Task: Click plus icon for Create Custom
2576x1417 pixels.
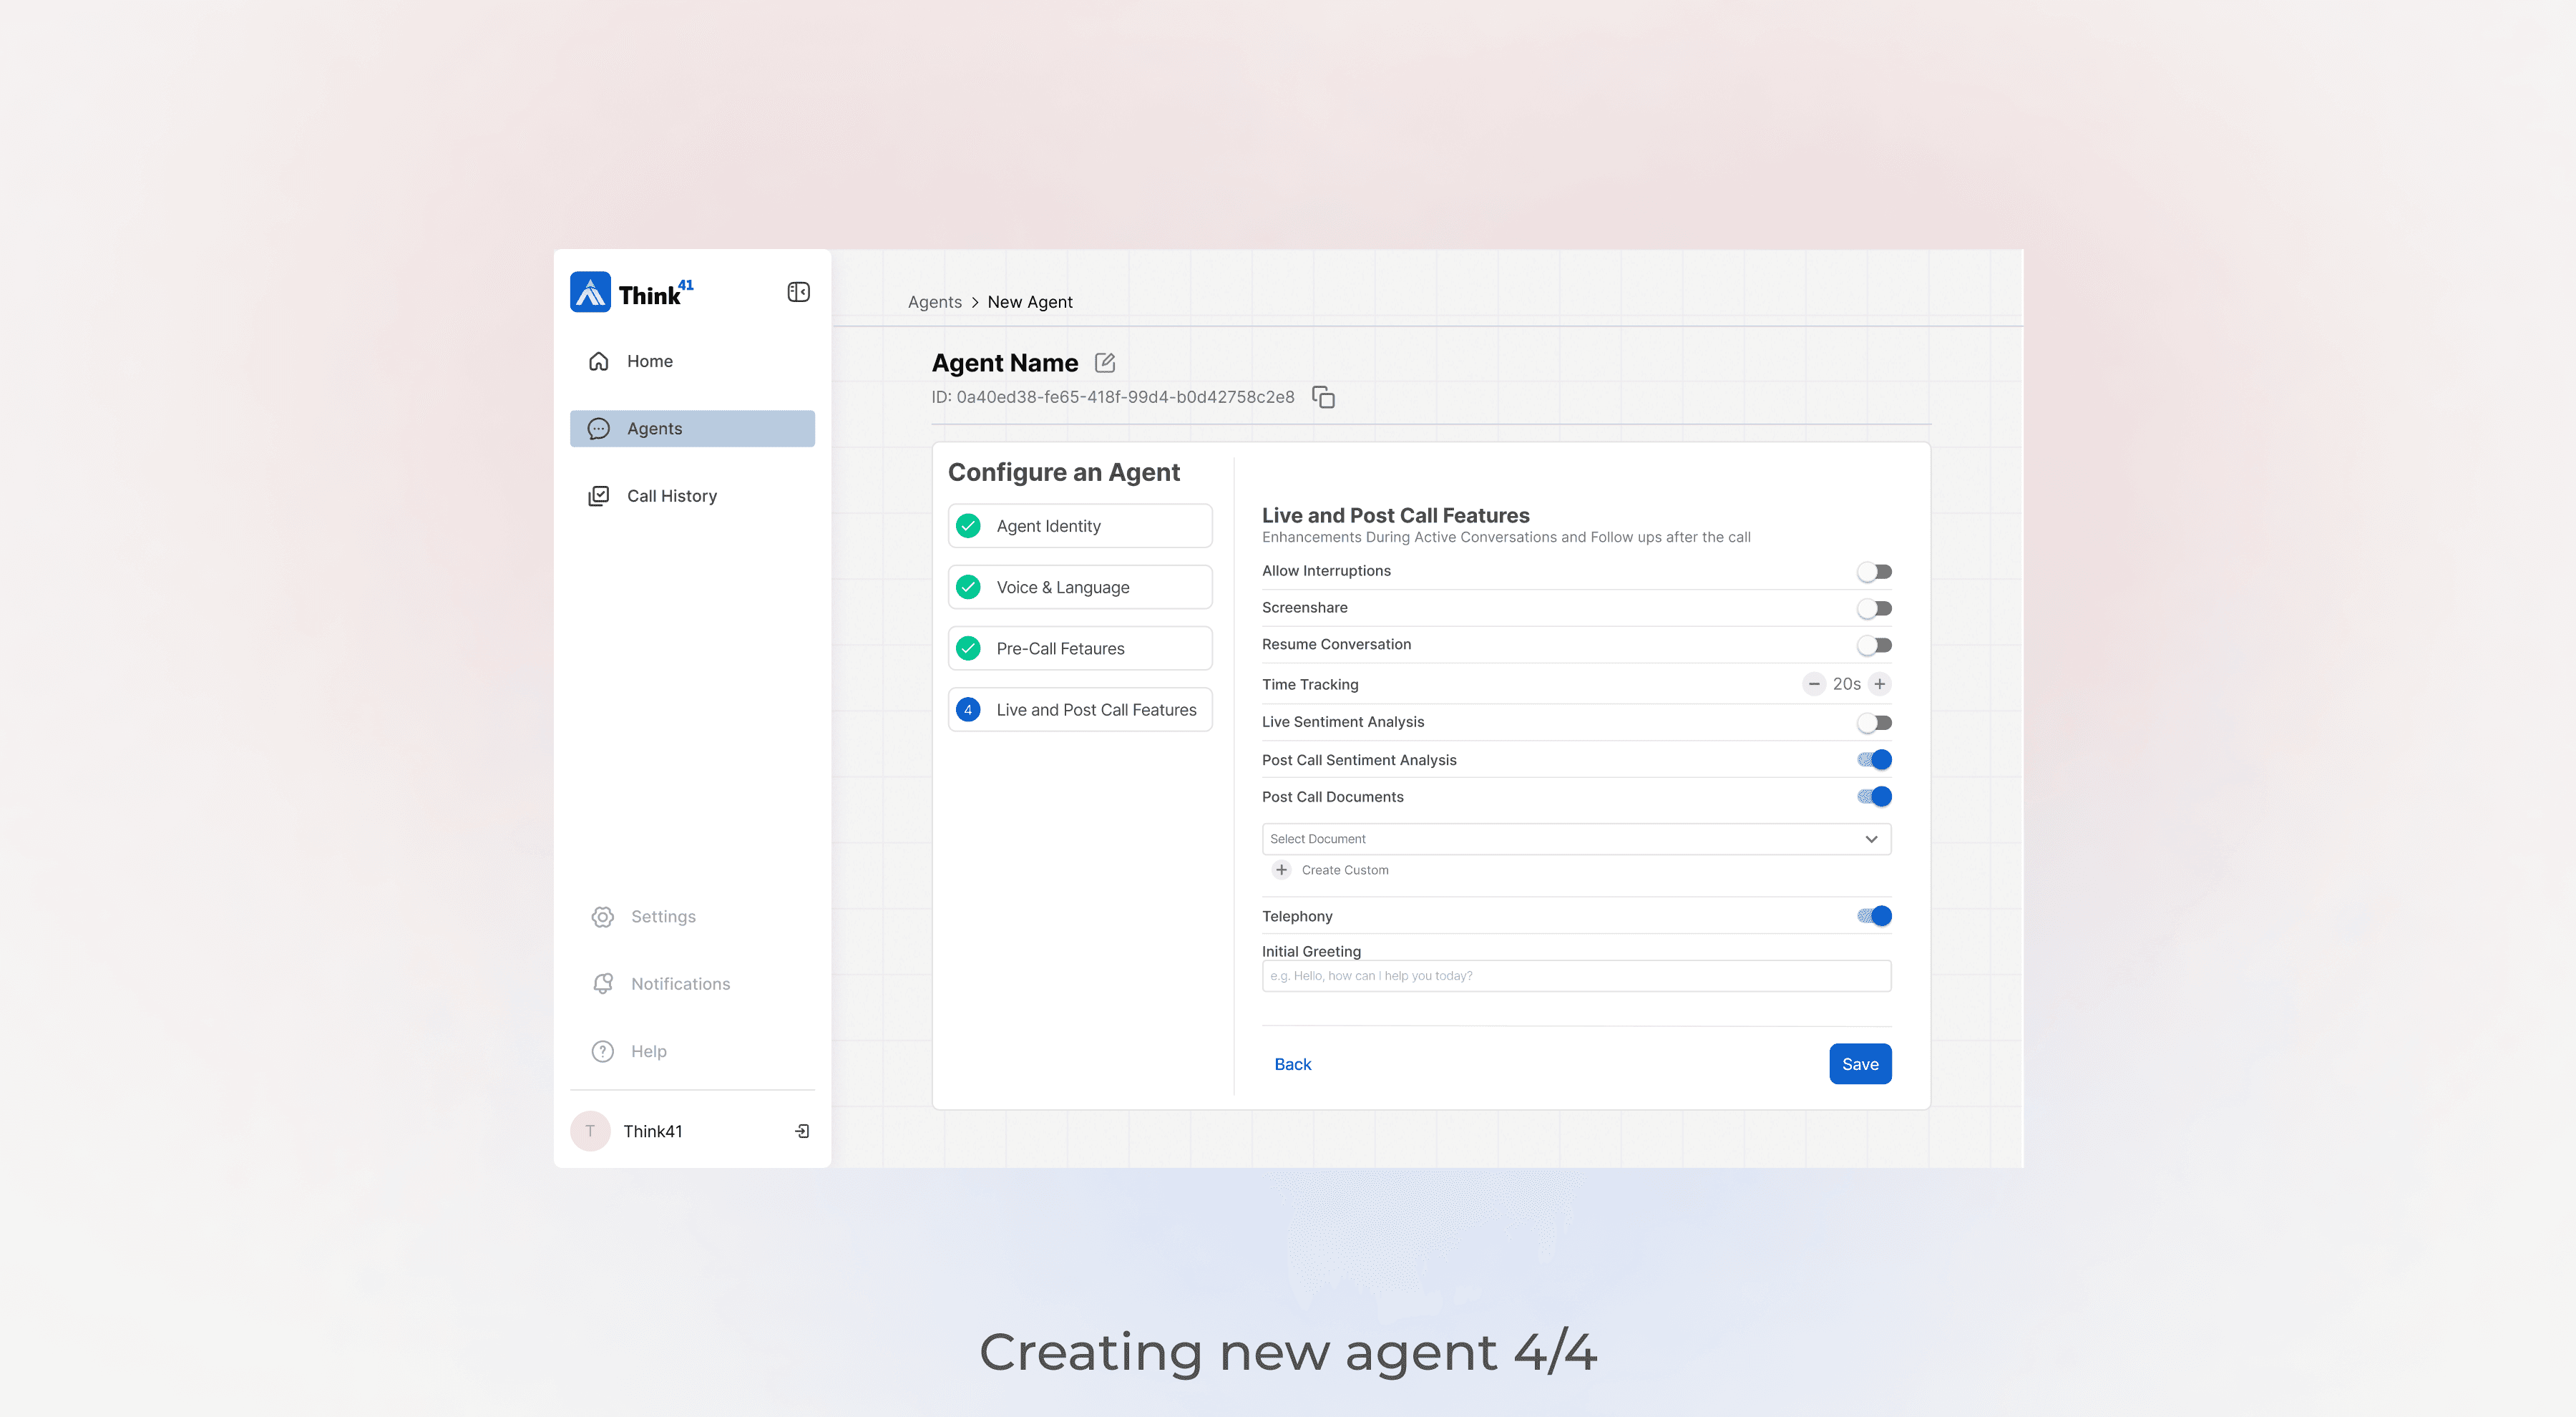Action: tap(1281, 870)
